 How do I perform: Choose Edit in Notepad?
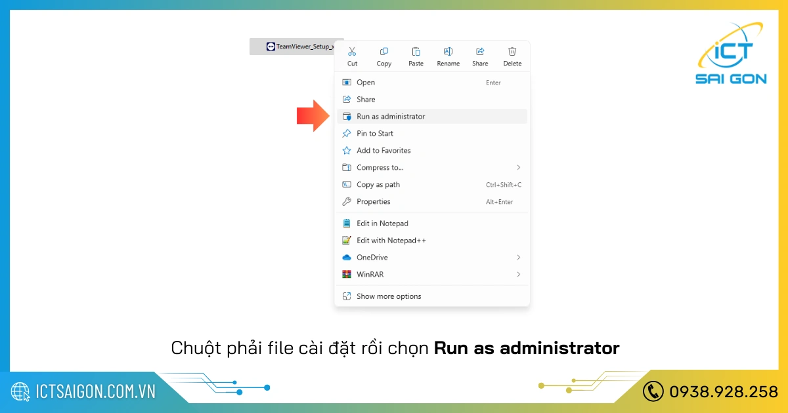click(432, 224)
